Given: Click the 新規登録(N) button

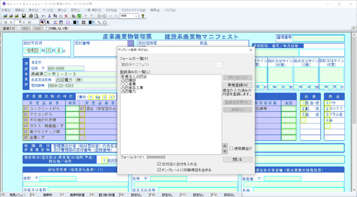Looking at the screenshot, I should click(x=238, y=85).
